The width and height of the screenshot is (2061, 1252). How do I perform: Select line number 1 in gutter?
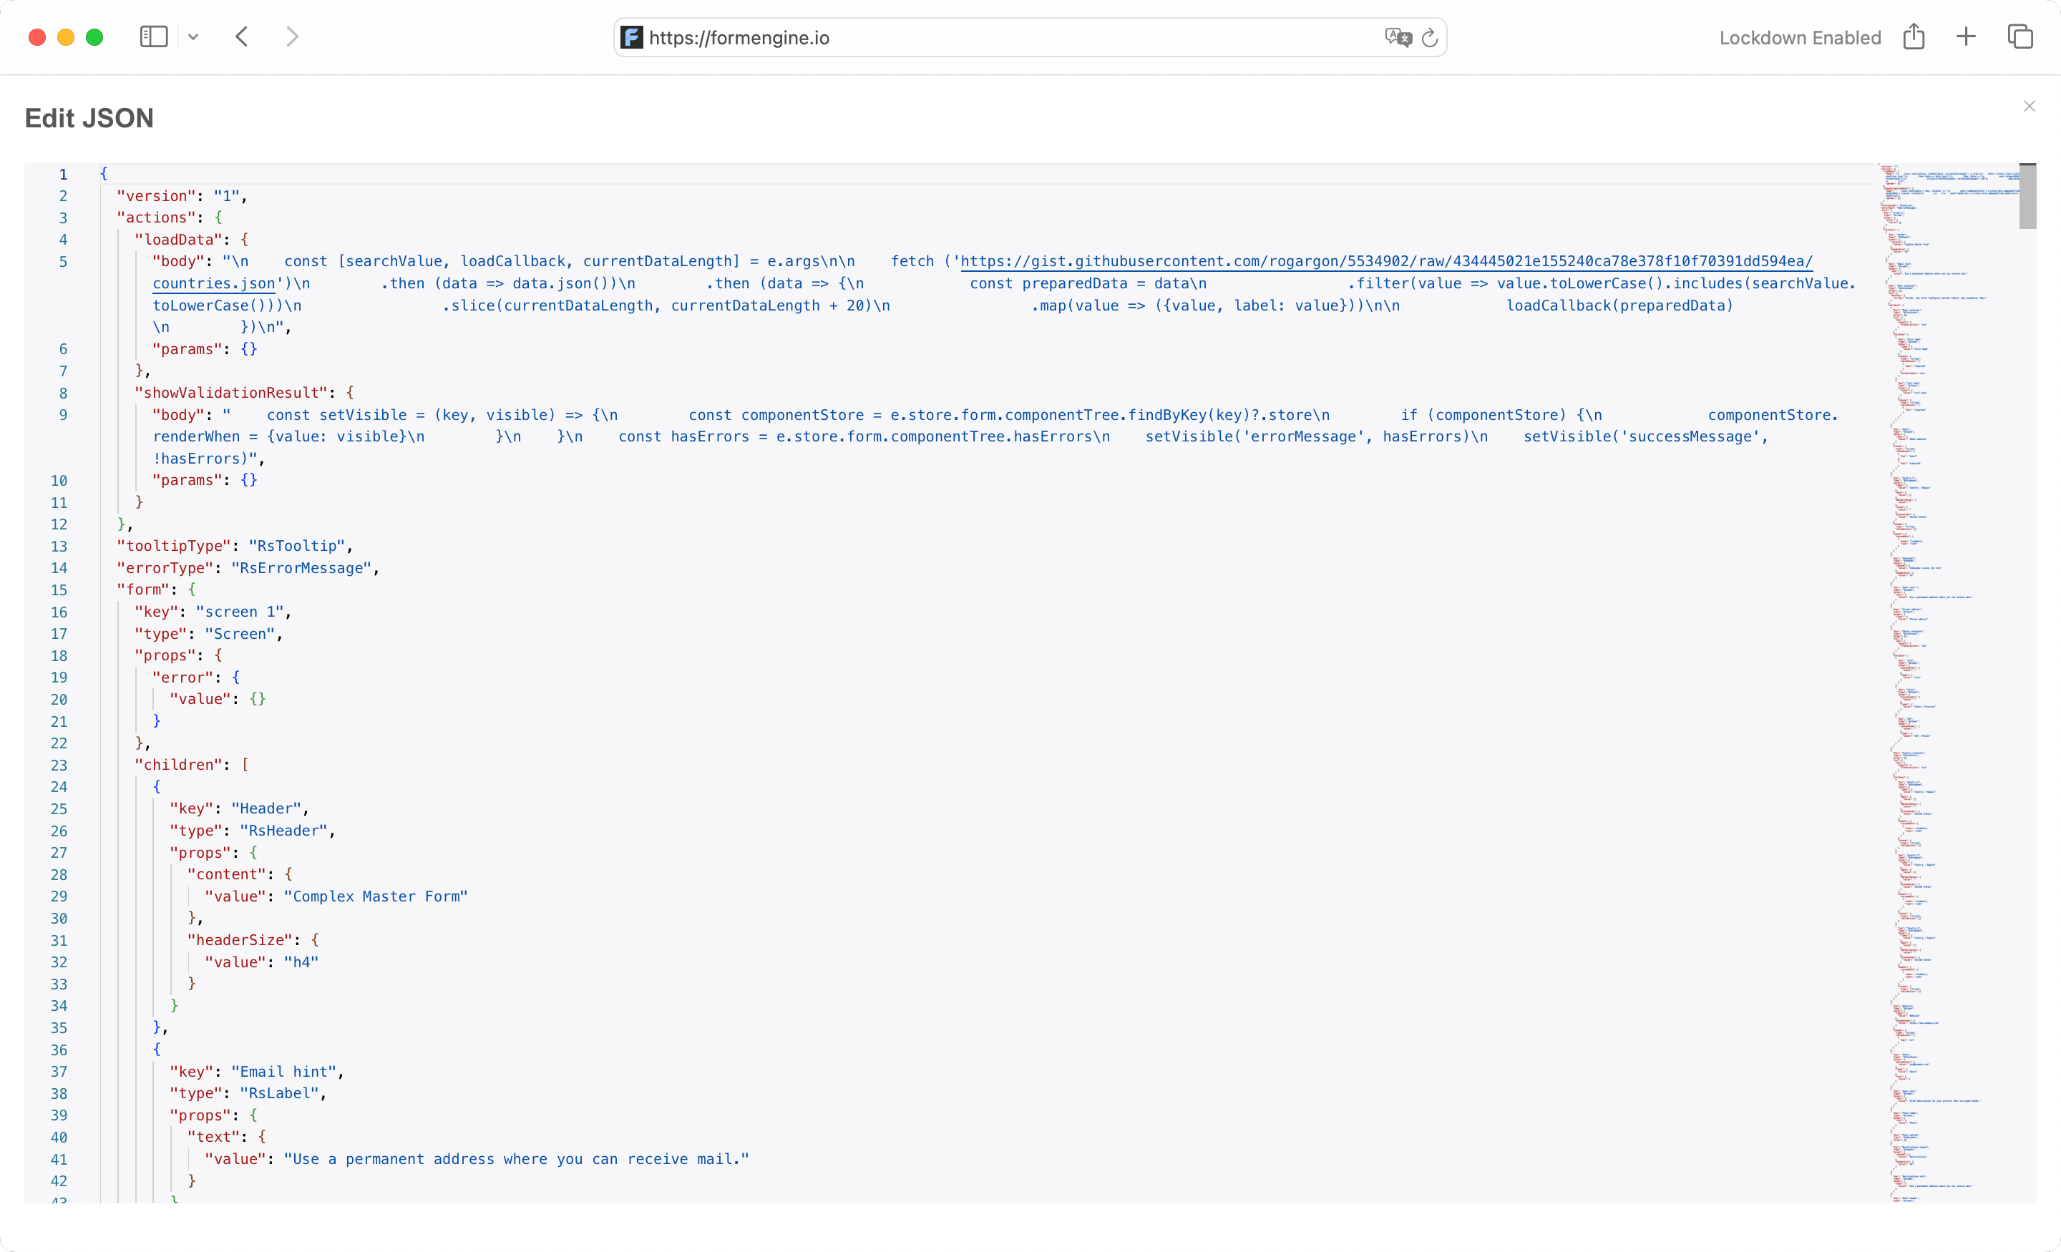coord(63,174)
